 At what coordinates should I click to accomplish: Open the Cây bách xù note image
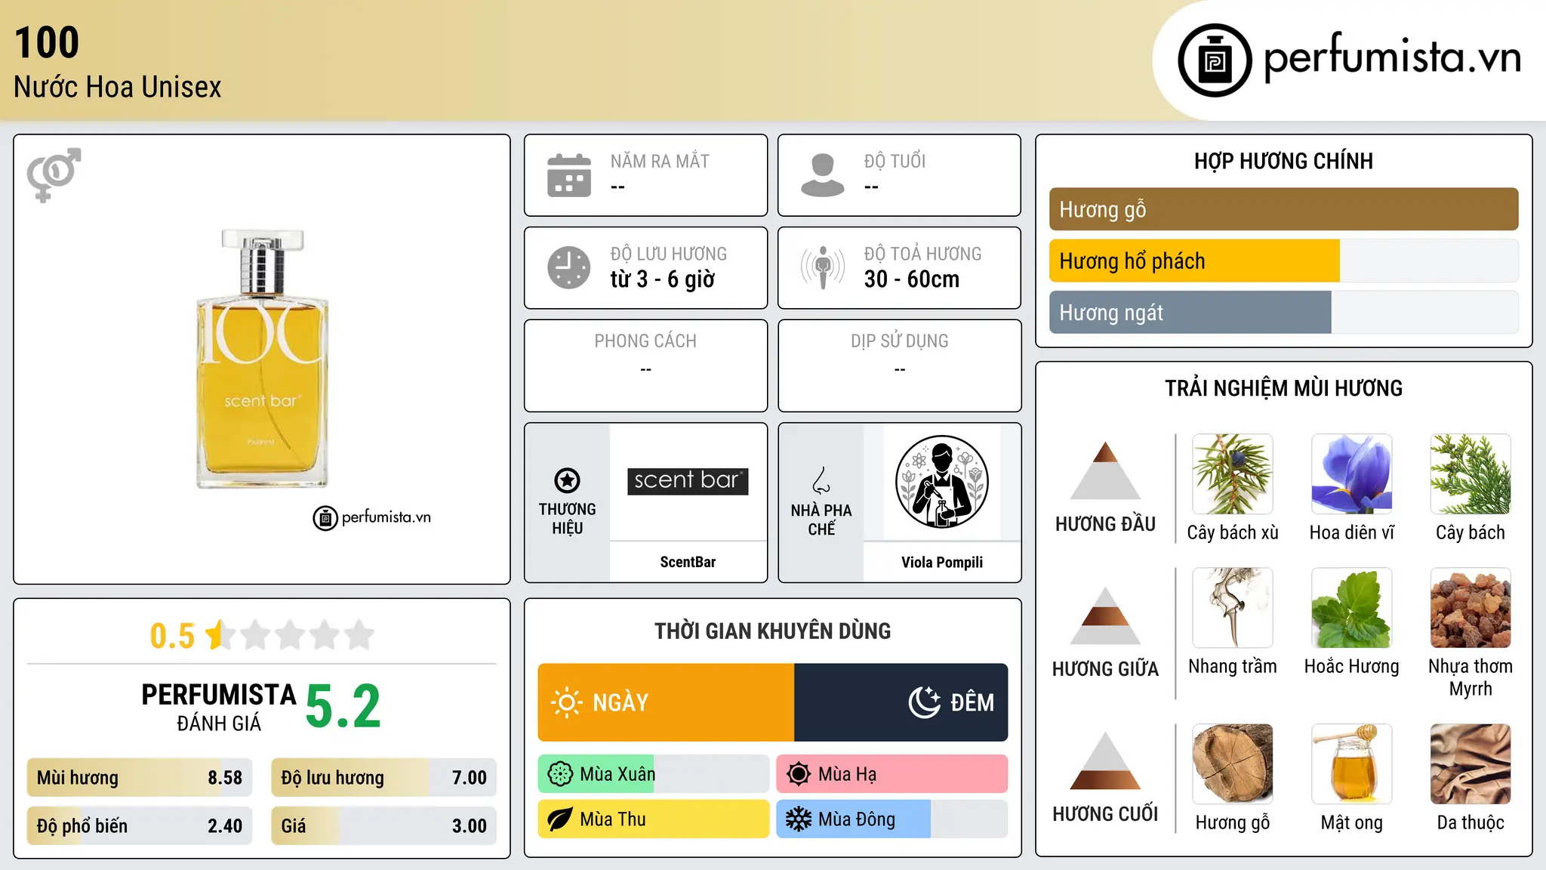coord(1233,474)
